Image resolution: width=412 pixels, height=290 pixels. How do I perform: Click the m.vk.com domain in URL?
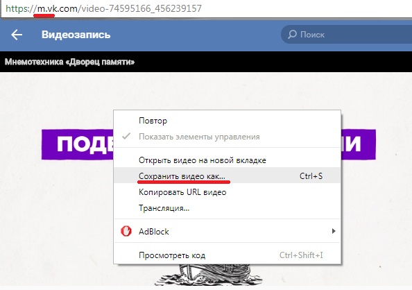pos(58,8)
